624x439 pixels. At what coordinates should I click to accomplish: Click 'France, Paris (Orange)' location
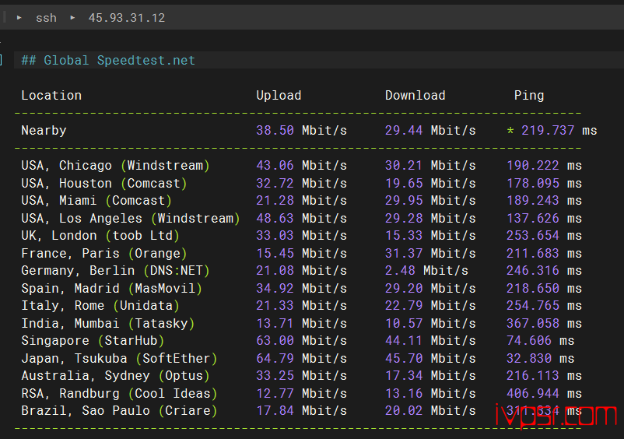coord(103,254)
